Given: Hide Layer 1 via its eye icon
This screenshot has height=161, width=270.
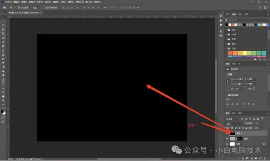Looking at the screenshot, I should click(x=227, y=139).
